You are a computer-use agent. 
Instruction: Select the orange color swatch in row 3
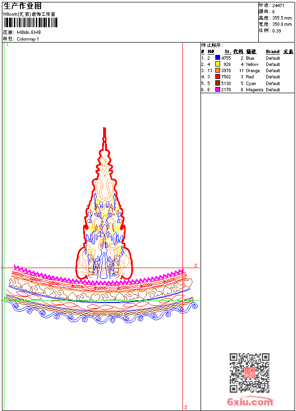click(x=218, y=70)
